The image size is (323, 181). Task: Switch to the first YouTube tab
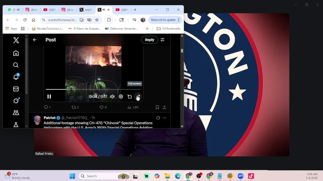pos(49,10)
